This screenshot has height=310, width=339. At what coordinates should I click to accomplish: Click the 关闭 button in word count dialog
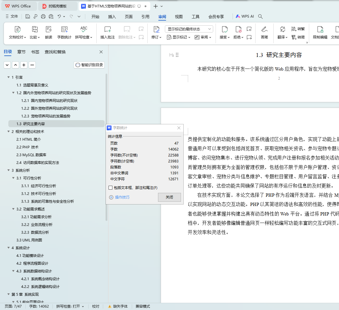[169, 197]
